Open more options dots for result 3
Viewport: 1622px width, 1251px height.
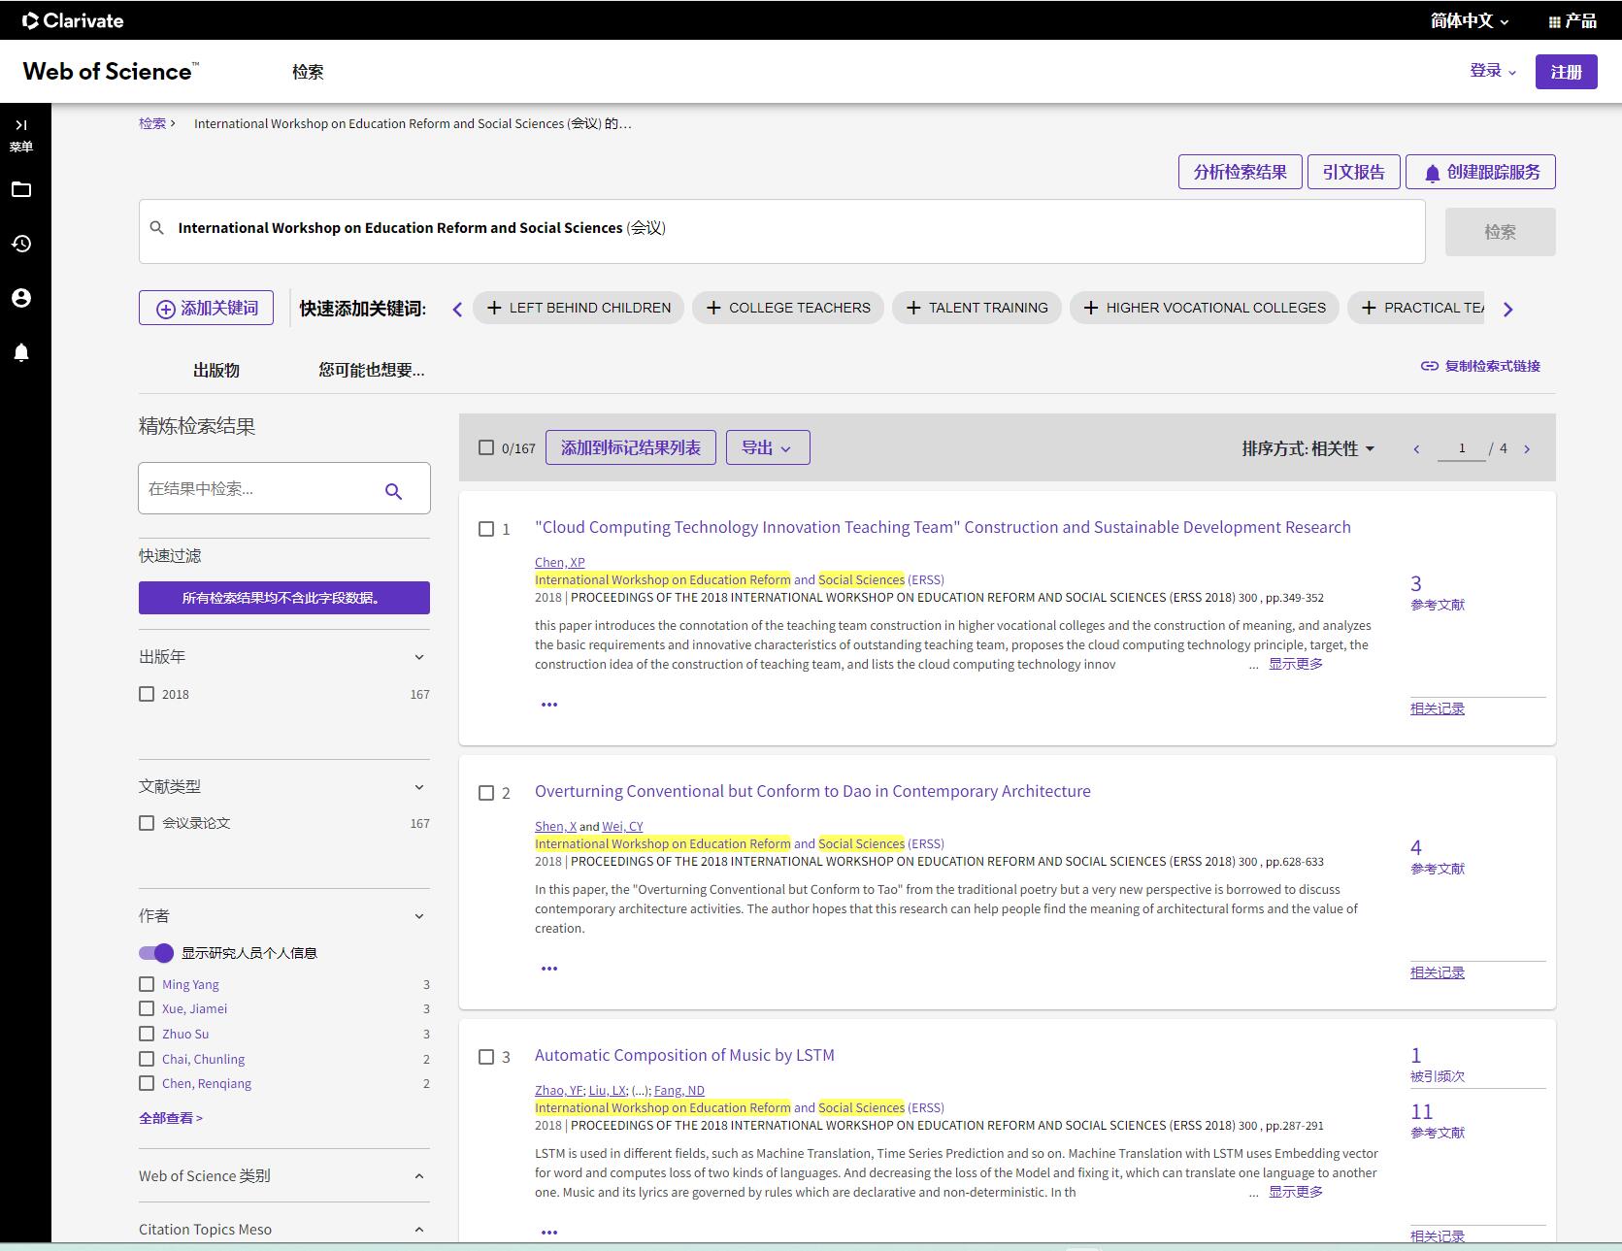coord(549,1233)
